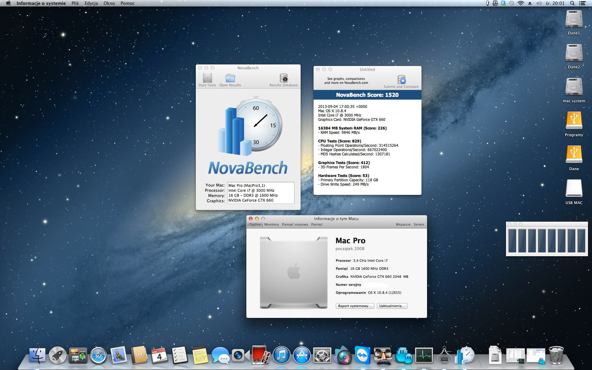The image size is (592, 370).
Task: Switch to the Pamięć tab
Action: (317, 224)
